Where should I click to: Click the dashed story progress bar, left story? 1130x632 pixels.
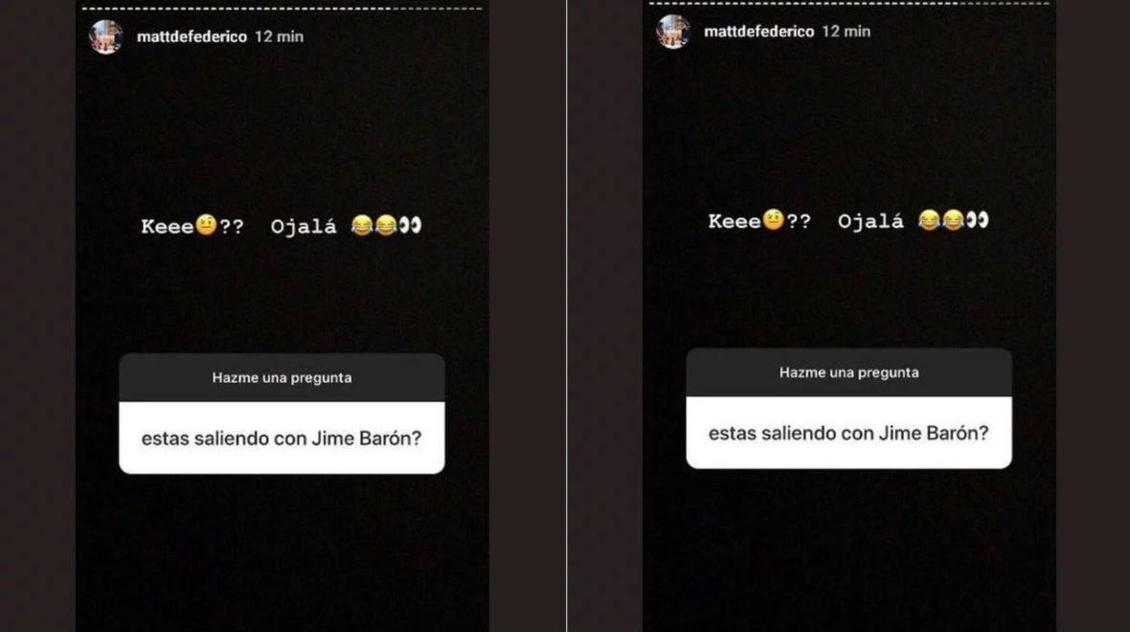[282, 9]
